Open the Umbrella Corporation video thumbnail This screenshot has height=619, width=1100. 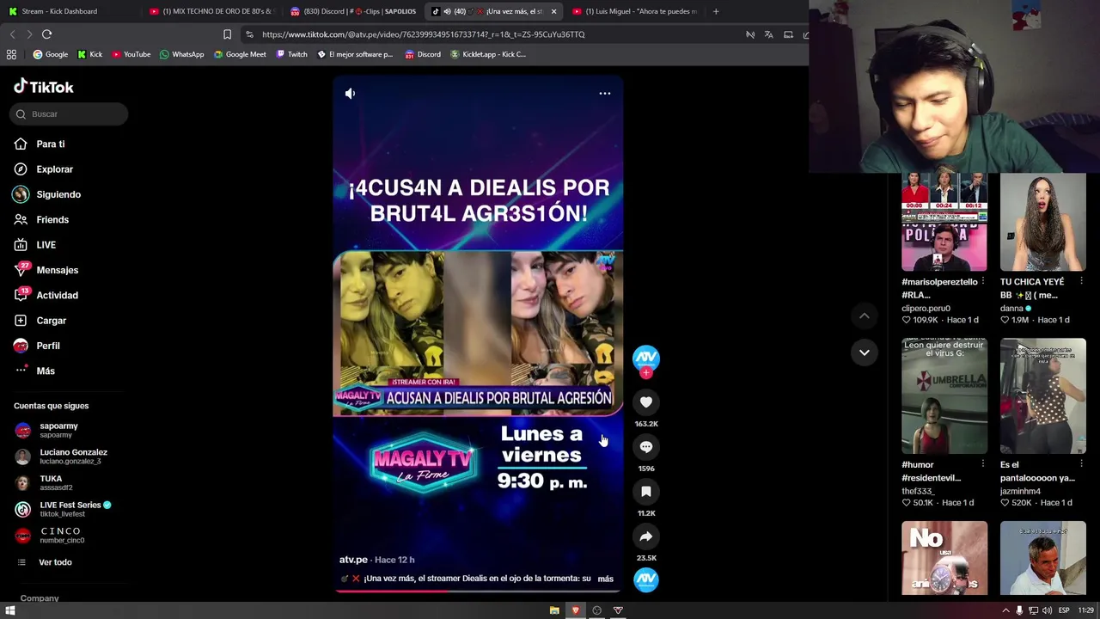point(944,395)
